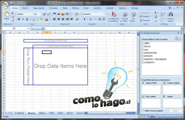The height and width of the screenshot is (120, 185).
Task: Switch to the PRES sheet tab
Action: [51, 113]
